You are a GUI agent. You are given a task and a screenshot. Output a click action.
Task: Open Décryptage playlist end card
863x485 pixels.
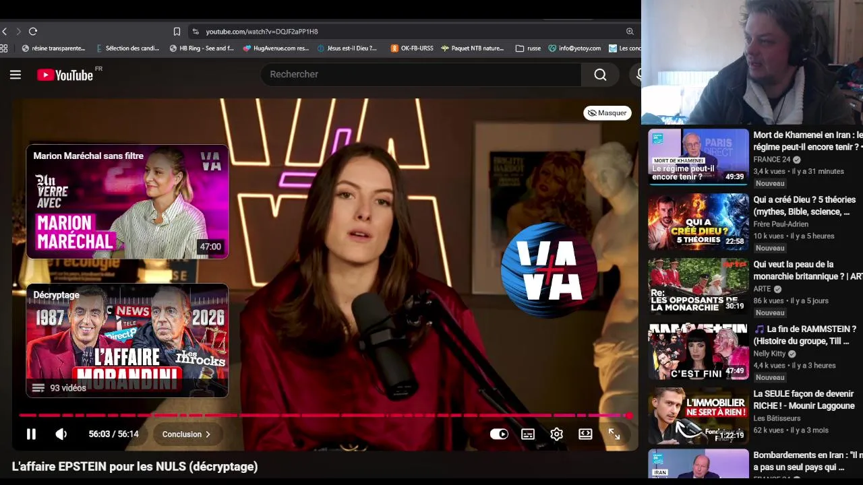tap(127, 340)
